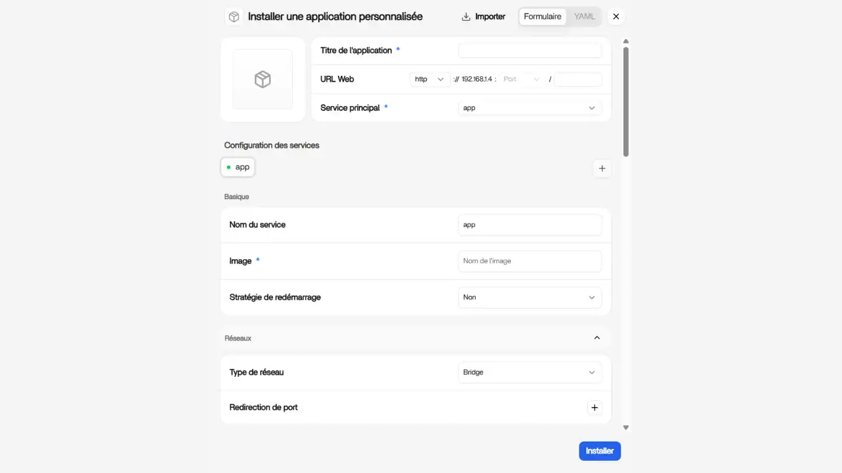Focus the URL path input field

(578, 79)
